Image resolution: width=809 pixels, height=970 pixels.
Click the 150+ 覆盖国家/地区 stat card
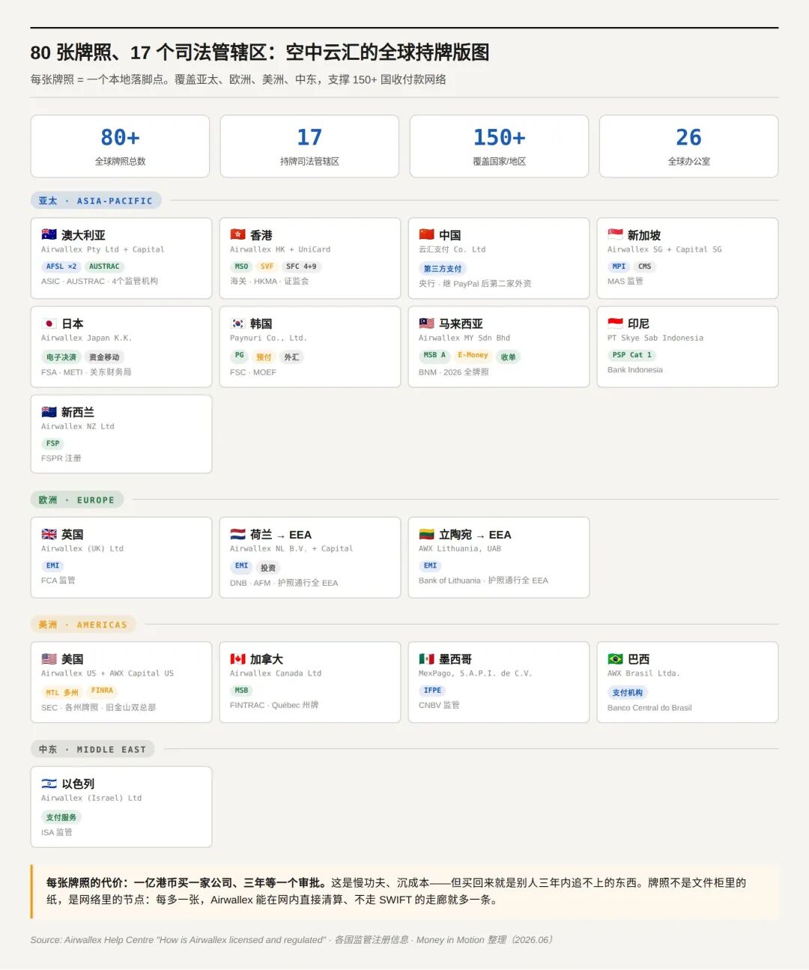[x=499, y=146]
